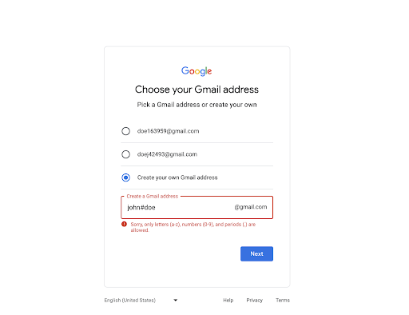Click the red error exclamation icon
The width and height of the screenshot is (409, 315).
tap(124, 224)
